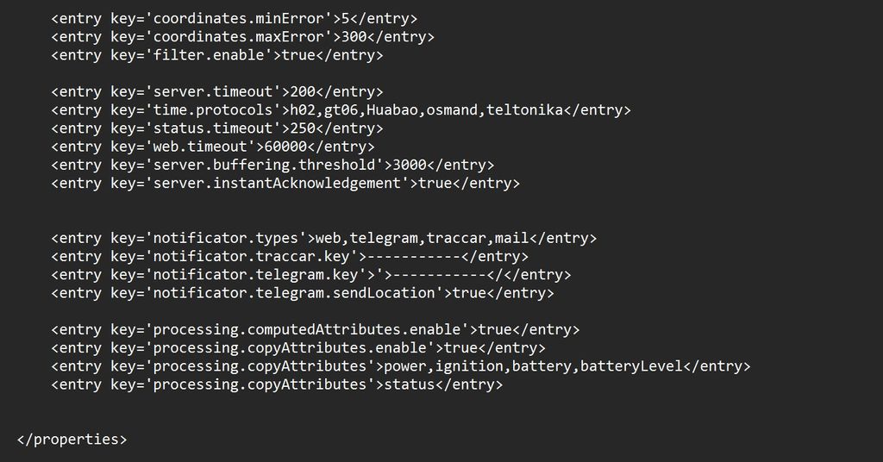
Task: Click the server.instantAcknowledgement key name
Action: pyautogui.click(x=277, y=184)
